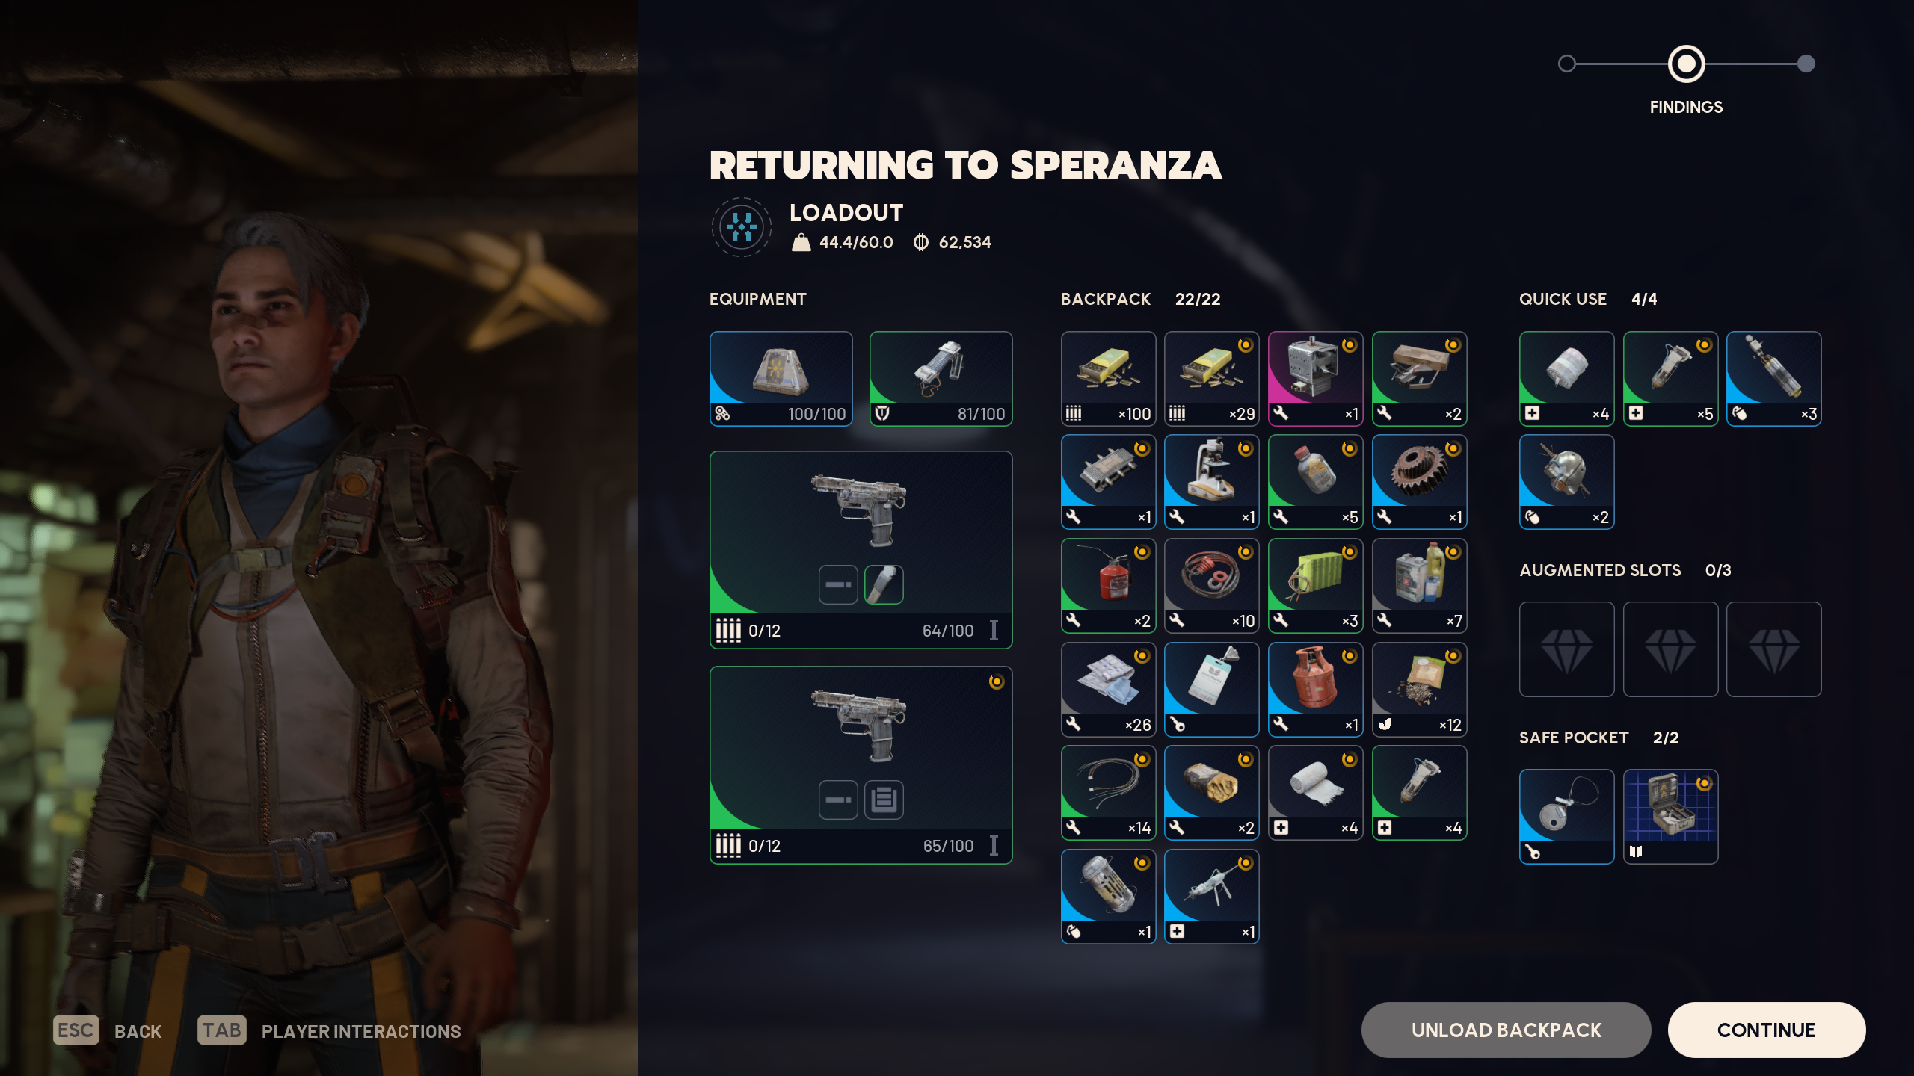Click magazine attachment slot on second pistol

[884, 800]
